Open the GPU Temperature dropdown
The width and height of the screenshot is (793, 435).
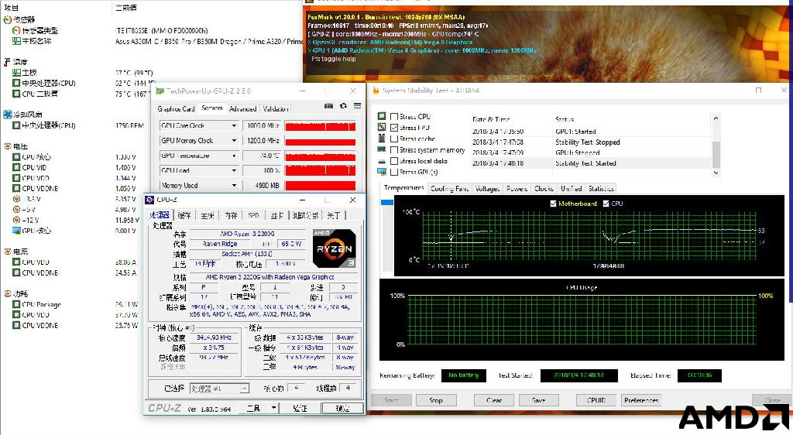point(234,156)
